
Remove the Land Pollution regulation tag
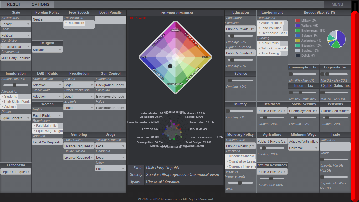click(x=259, y=28)
